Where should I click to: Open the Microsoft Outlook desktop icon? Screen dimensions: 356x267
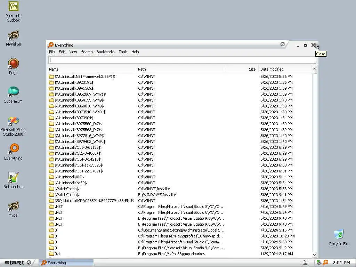click(13, 11)
